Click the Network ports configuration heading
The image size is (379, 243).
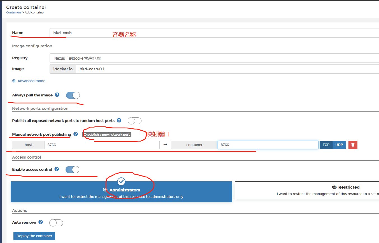[40, 108]
